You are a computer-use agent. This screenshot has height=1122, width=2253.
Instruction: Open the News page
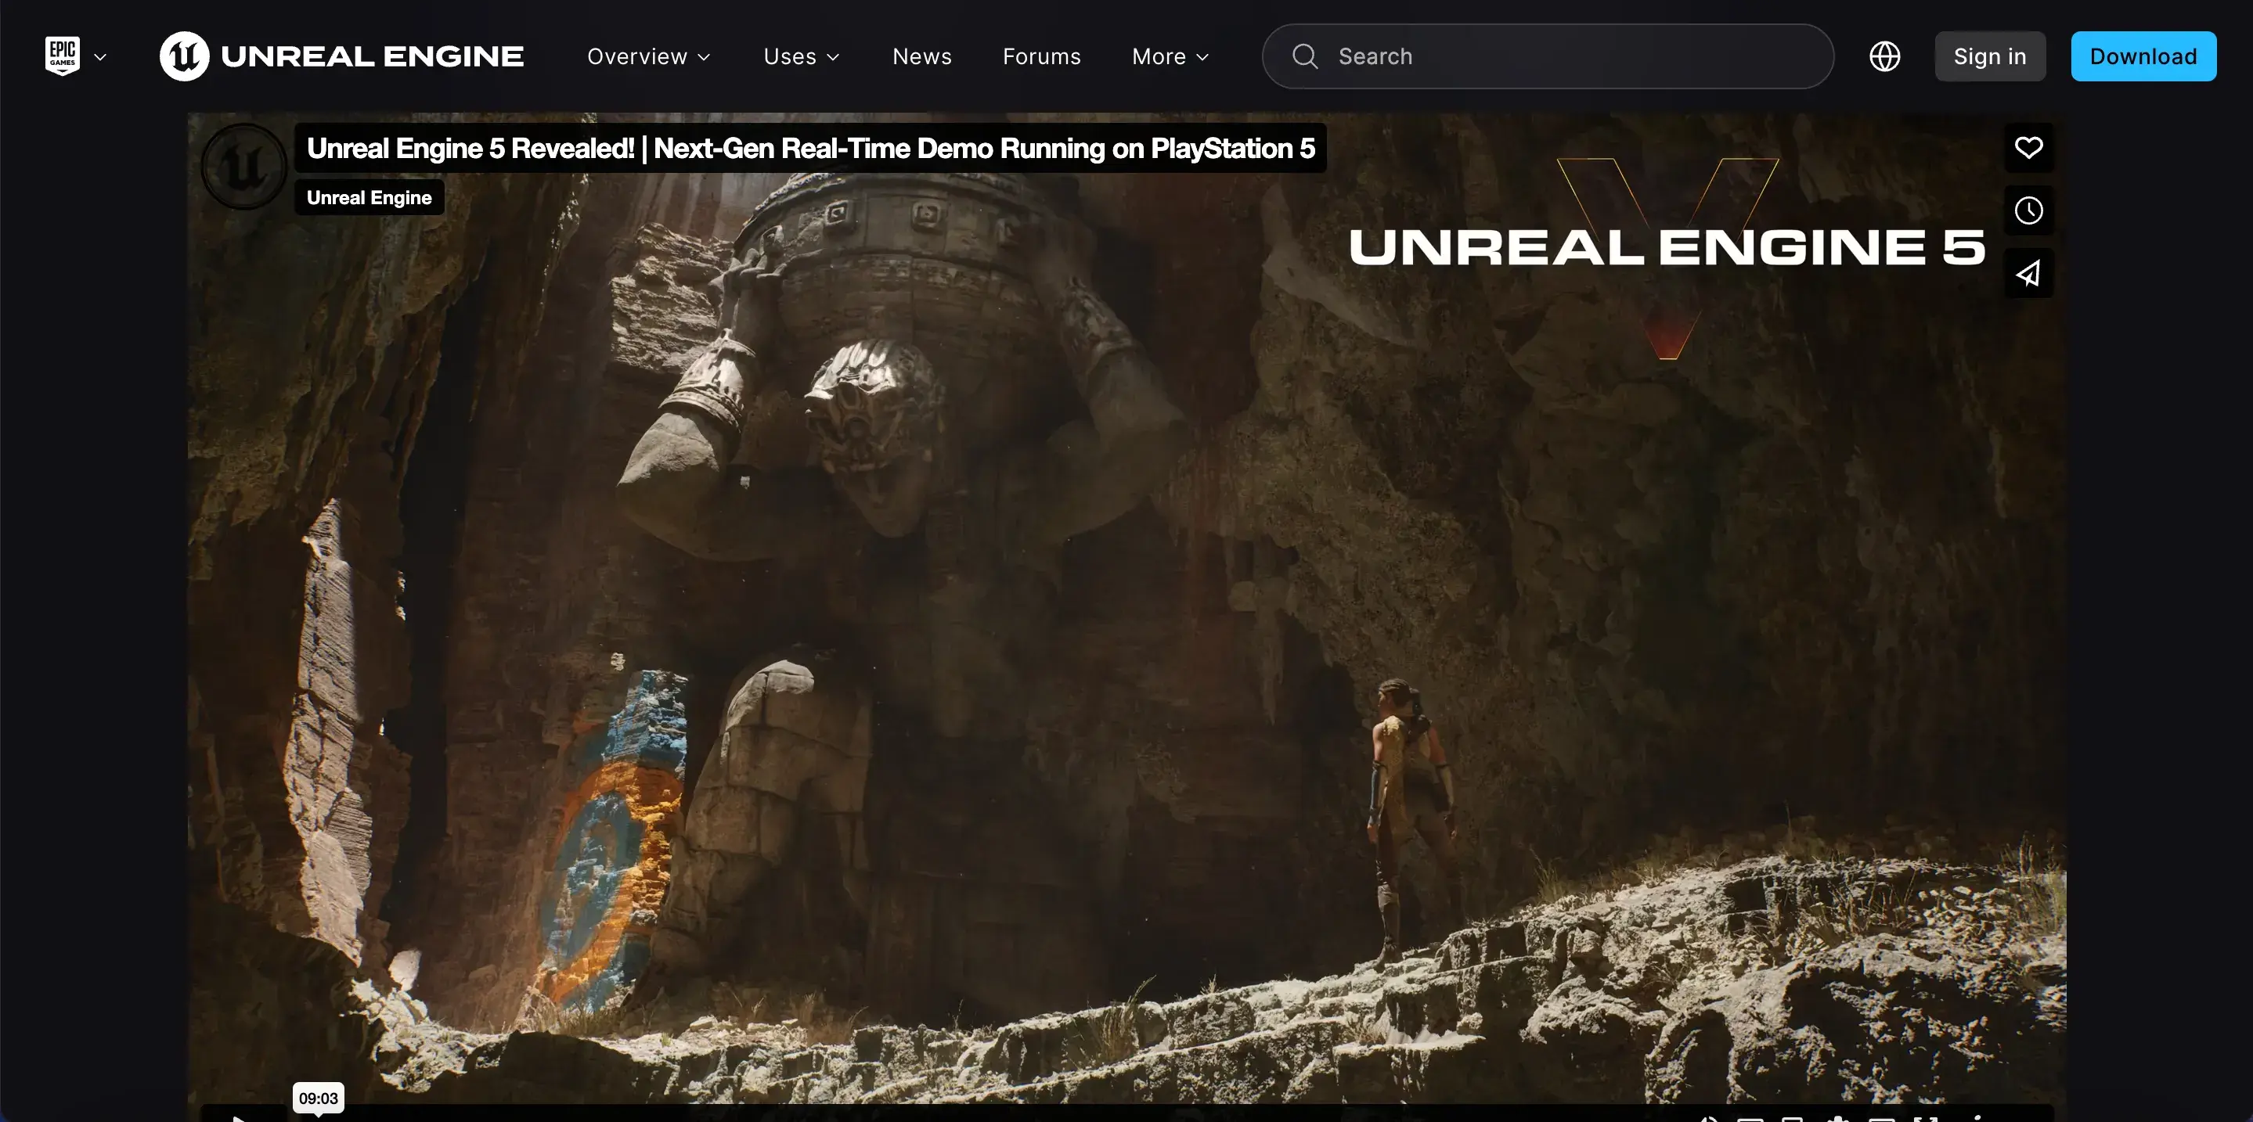pyautogui.click(x=921, y=55)
